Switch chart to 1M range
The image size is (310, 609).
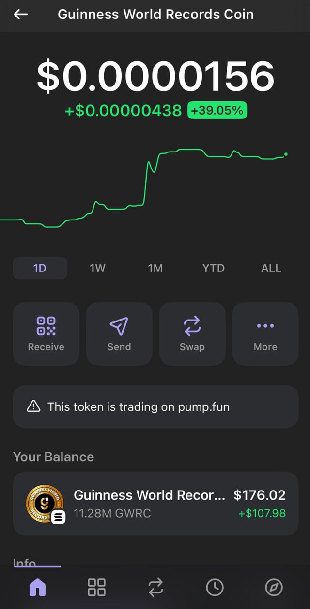tap(155, 268)
